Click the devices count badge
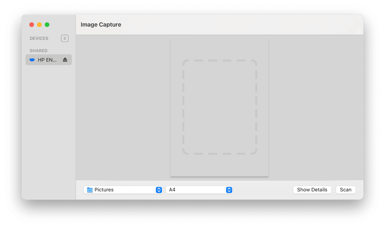Image resolution: width=385 pixels, height=228 pixels. pyautogui.click(x=65, y=38)
